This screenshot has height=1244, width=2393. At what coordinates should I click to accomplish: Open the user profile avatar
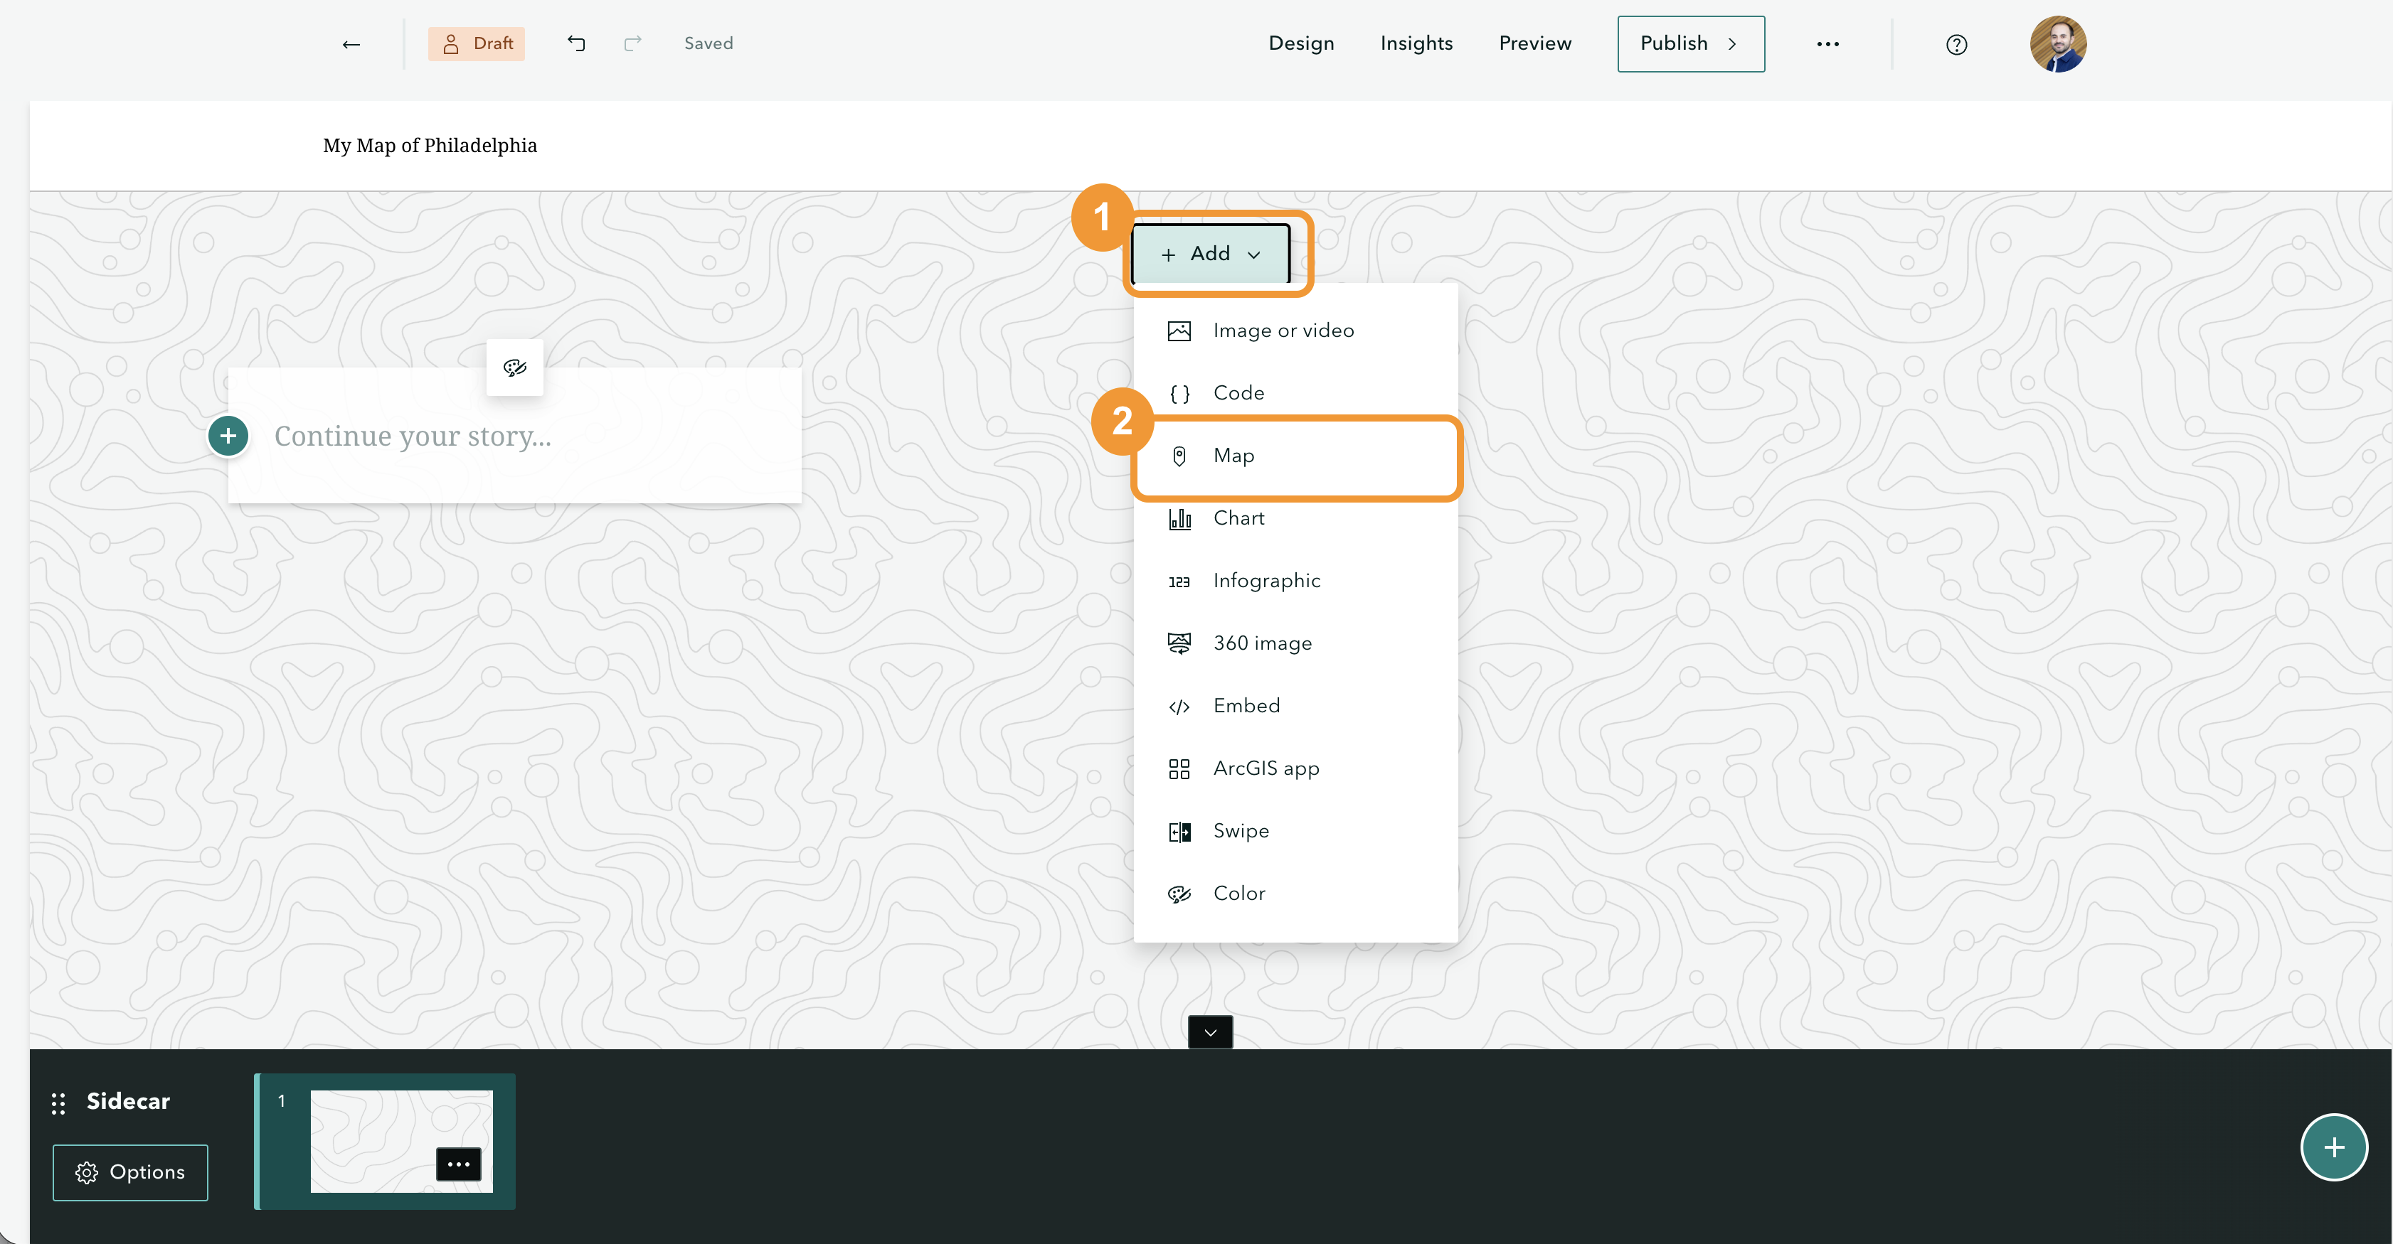tap(2058, 43)
